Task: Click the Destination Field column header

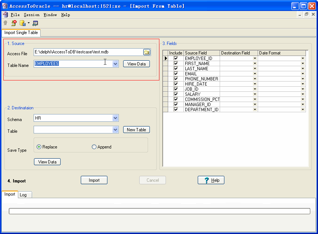Action: pyautogui.click(x=239, y=53)
